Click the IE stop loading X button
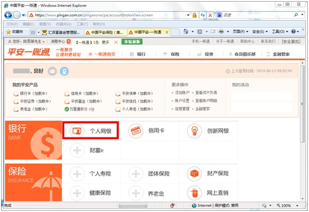 pyautogui.click(x=210, y=15)
